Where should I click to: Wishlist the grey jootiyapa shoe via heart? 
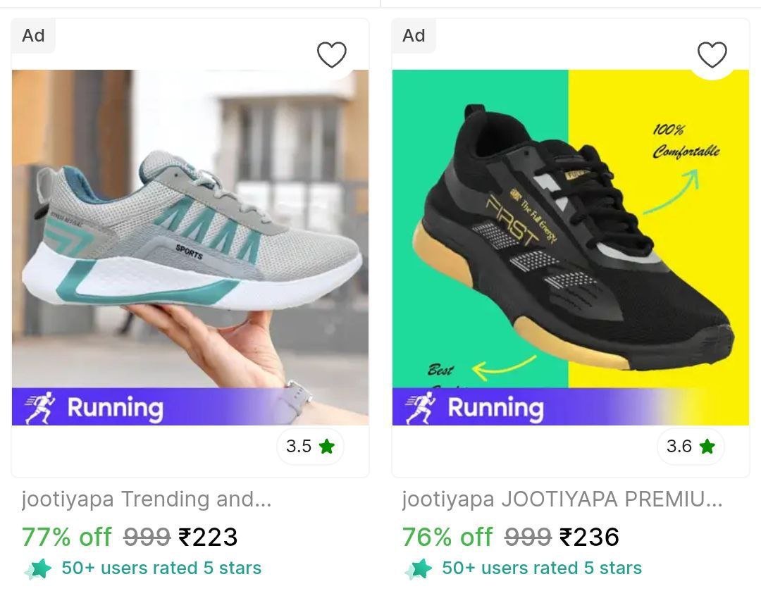coord(331,54)
